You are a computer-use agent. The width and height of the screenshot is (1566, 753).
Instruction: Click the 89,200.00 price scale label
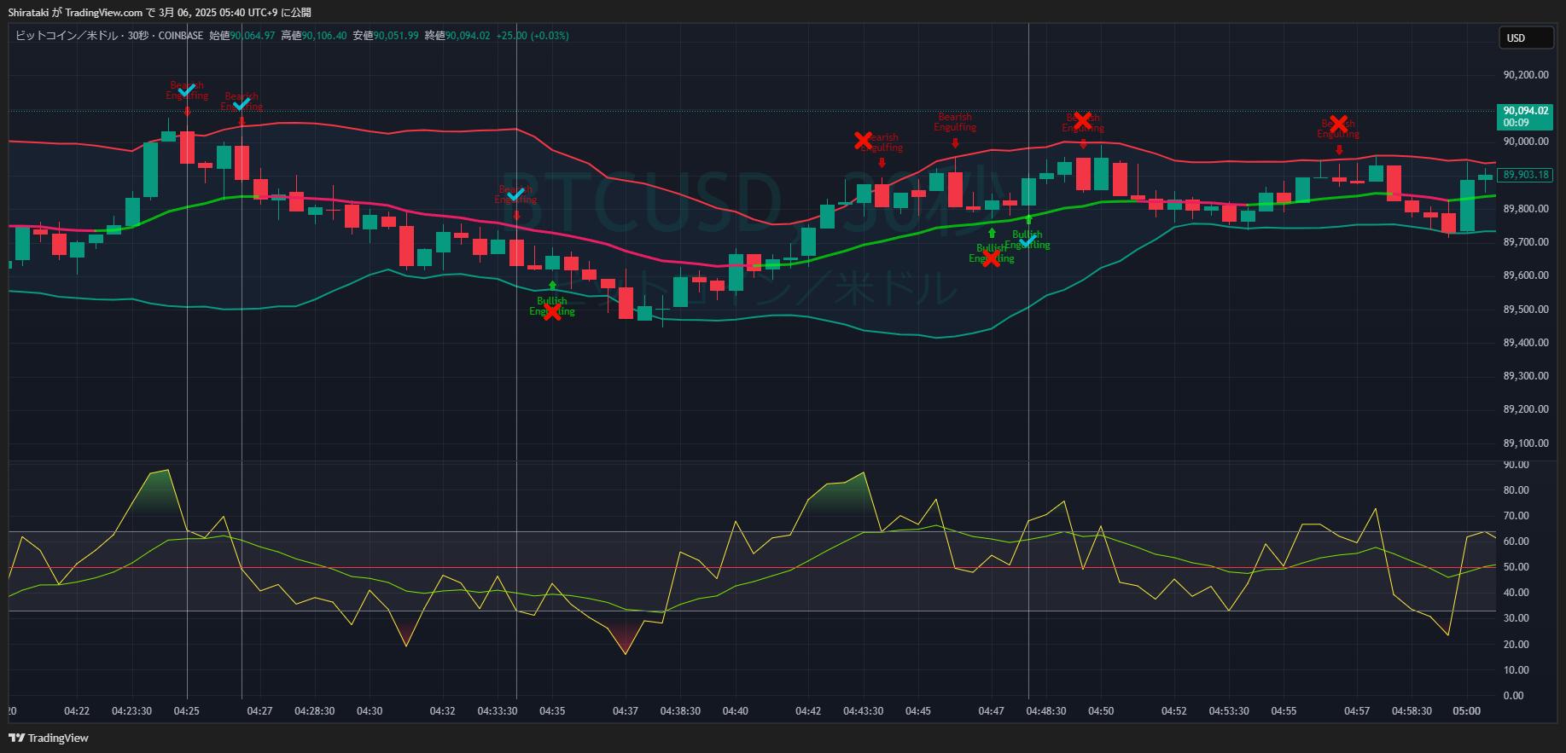[x=1526, y=409]
